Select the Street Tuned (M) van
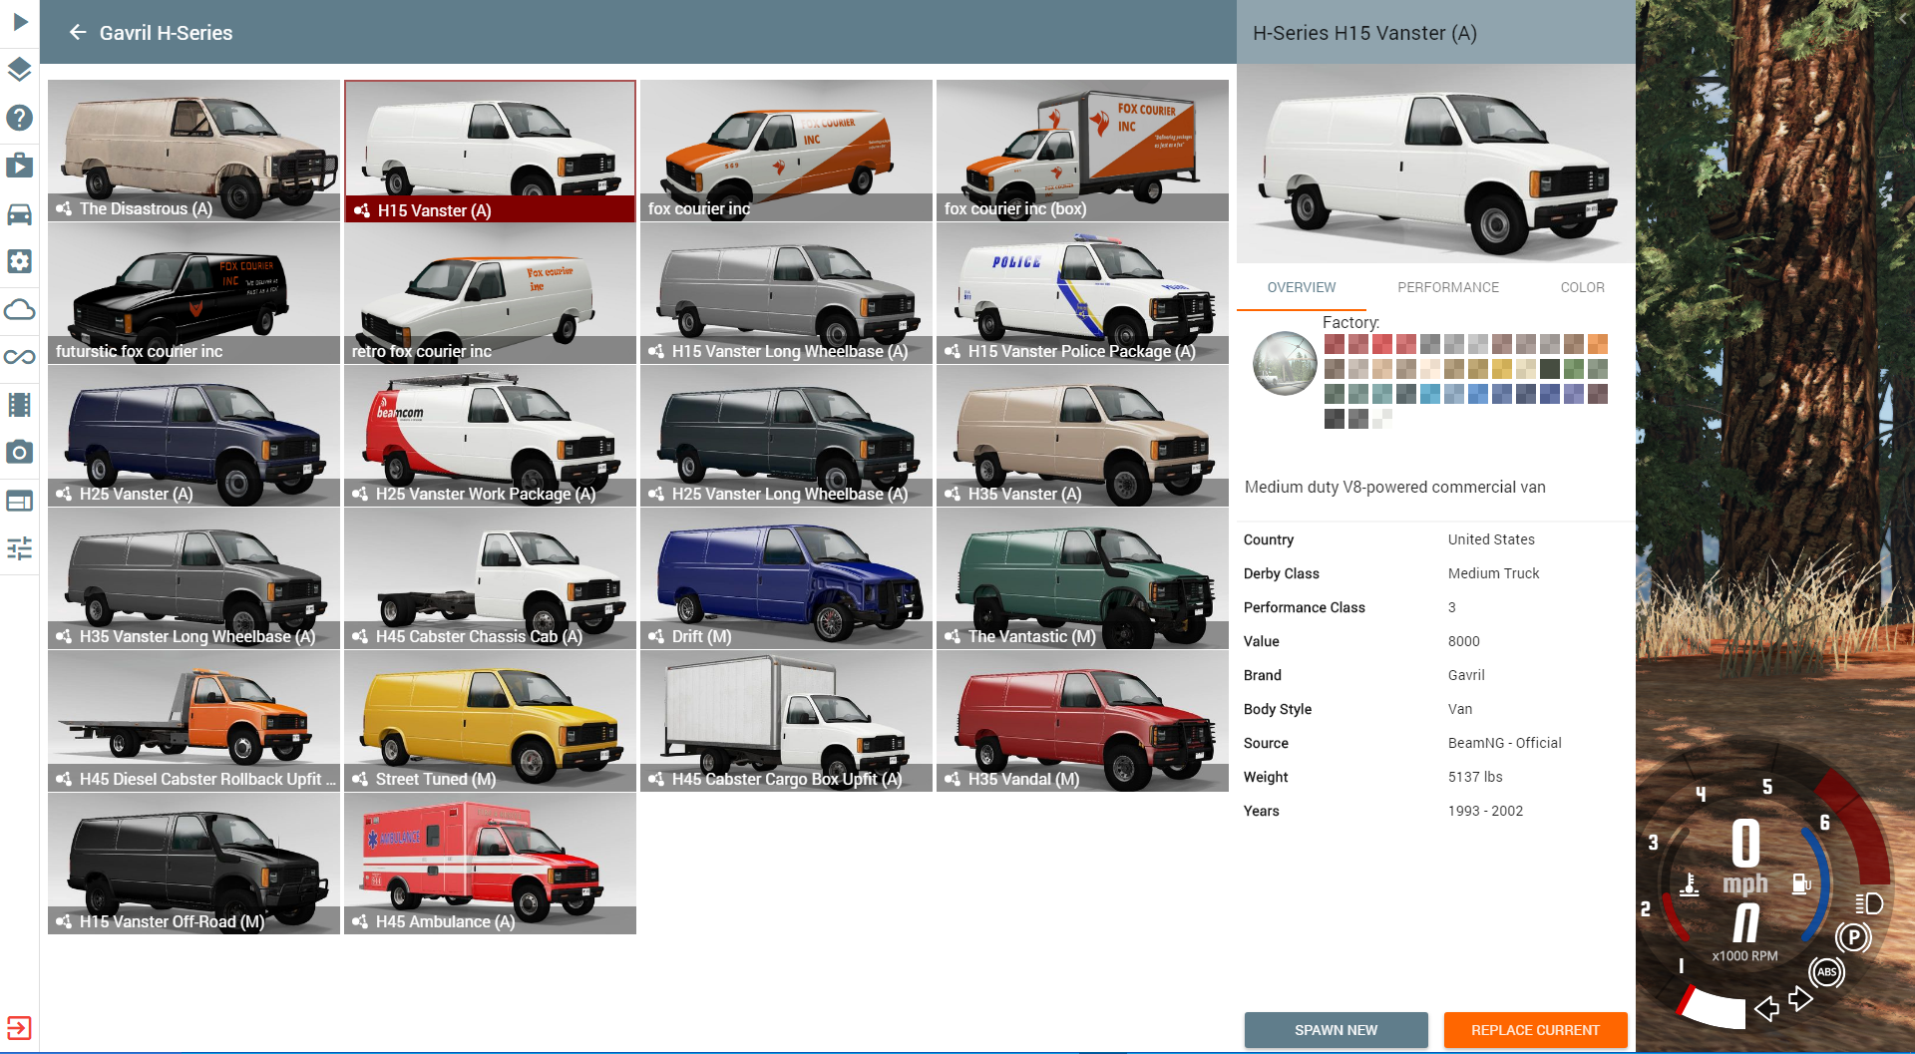 tap(490, 721)
